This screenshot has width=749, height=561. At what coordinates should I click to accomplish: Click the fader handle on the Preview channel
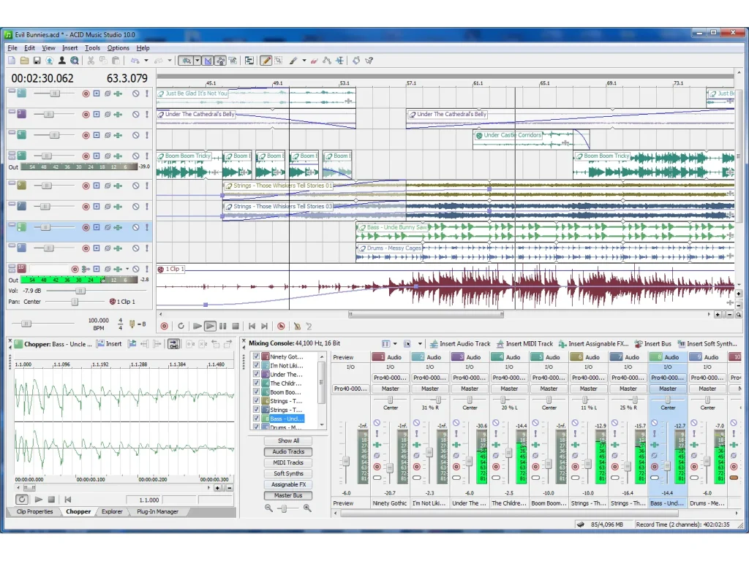click(346, 462)
